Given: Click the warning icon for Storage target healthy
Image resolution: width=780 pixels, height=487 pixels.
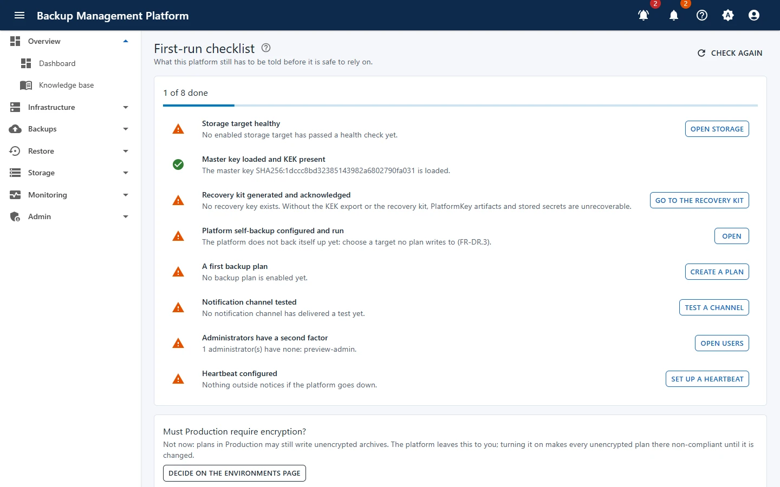Looking at the screenshot, I should pos(178,129).
